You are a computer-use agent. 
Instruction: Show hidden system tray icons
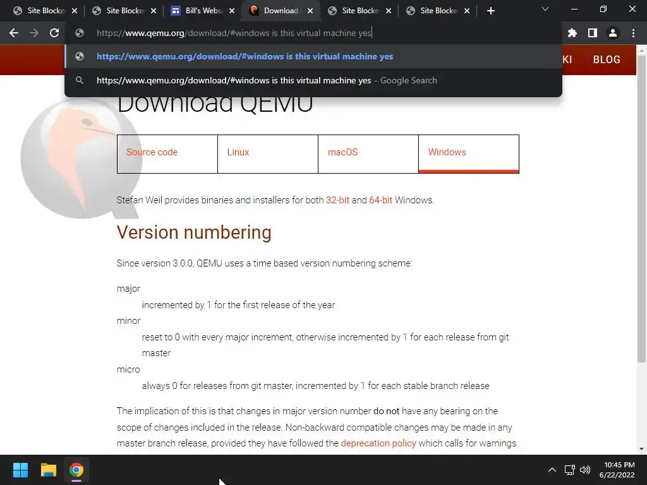point(552,470)
